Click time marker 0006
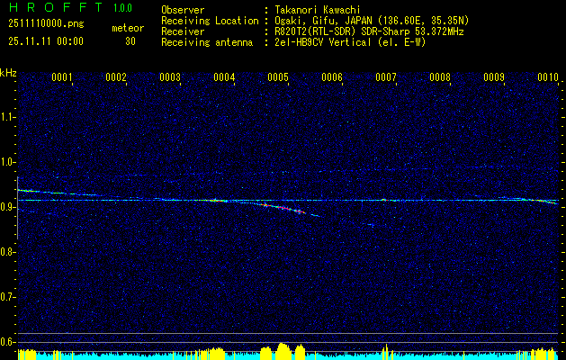The height and width of the screenshot is (360, 566). 332,77
